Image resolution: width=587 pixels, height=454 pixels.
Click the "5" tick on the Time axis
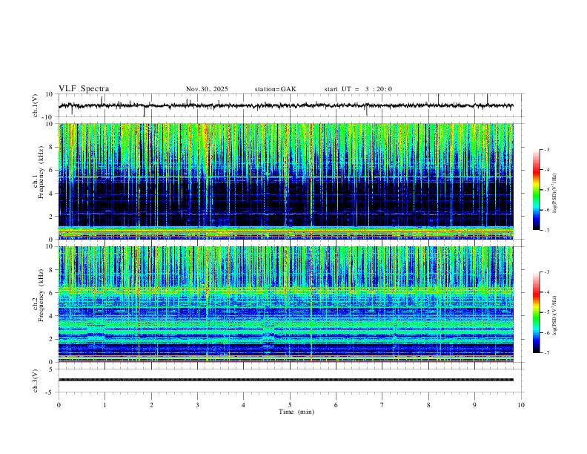point(290,405)
